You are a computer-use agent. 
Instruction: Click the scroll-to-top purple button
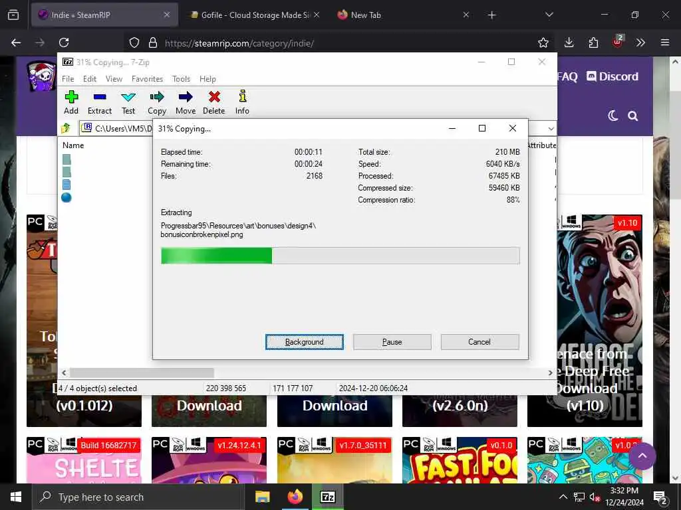[x=642, y=456]
